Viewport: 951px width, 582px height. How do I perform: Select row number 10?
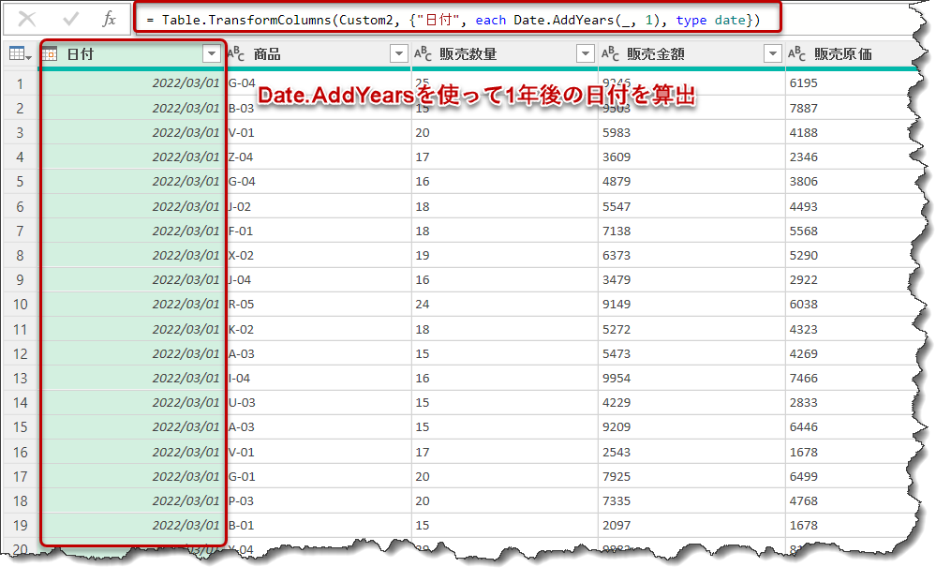coord(20,304)
